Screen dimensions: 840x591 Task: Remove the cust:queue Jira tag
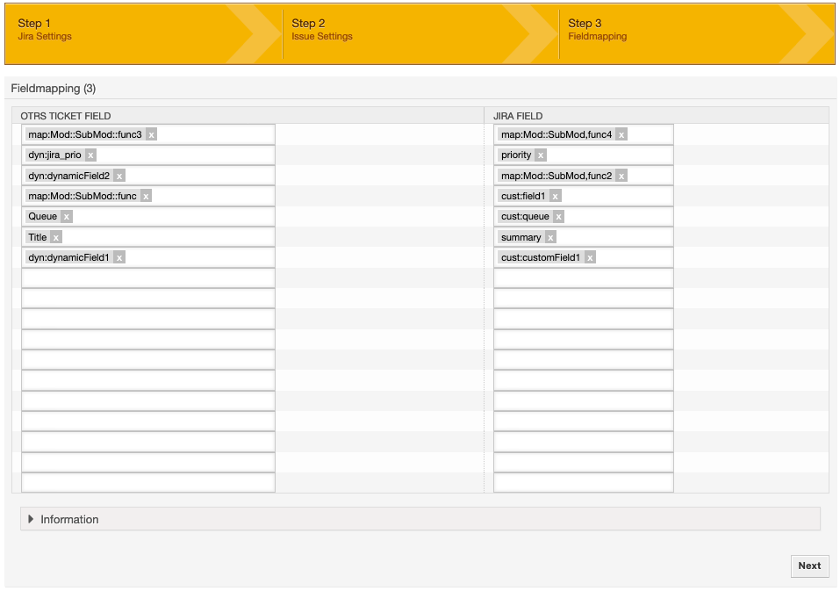click(x=559, y=217)
